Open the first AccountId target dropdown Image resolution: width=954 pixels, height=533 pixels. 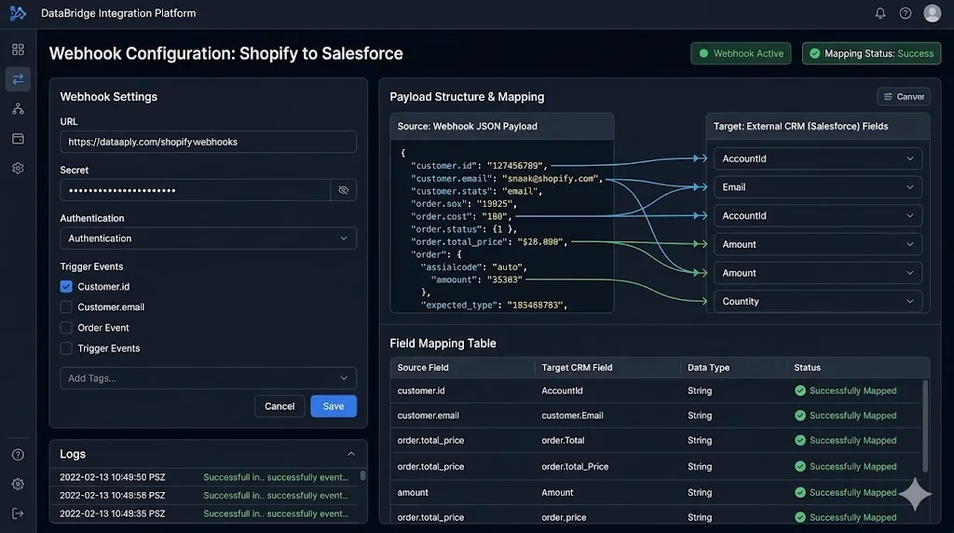point(818,158)
